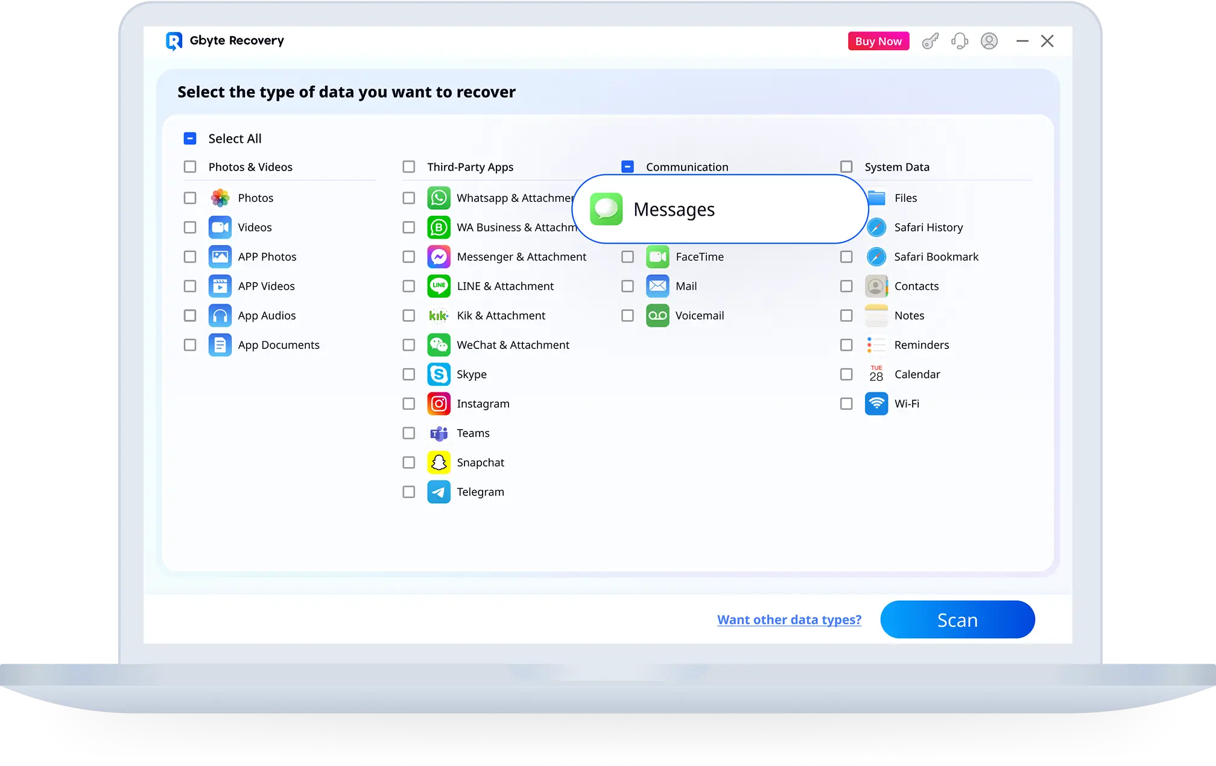Check the Instagram checkbox
This screenshot has height=766, width=1216.
(x=409, y=404)
